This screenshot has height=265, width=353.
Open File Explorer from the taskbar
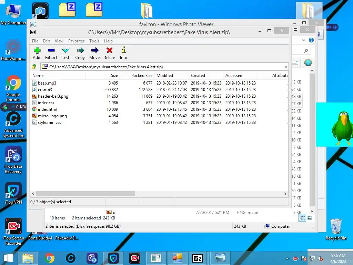tap(28, 258)
